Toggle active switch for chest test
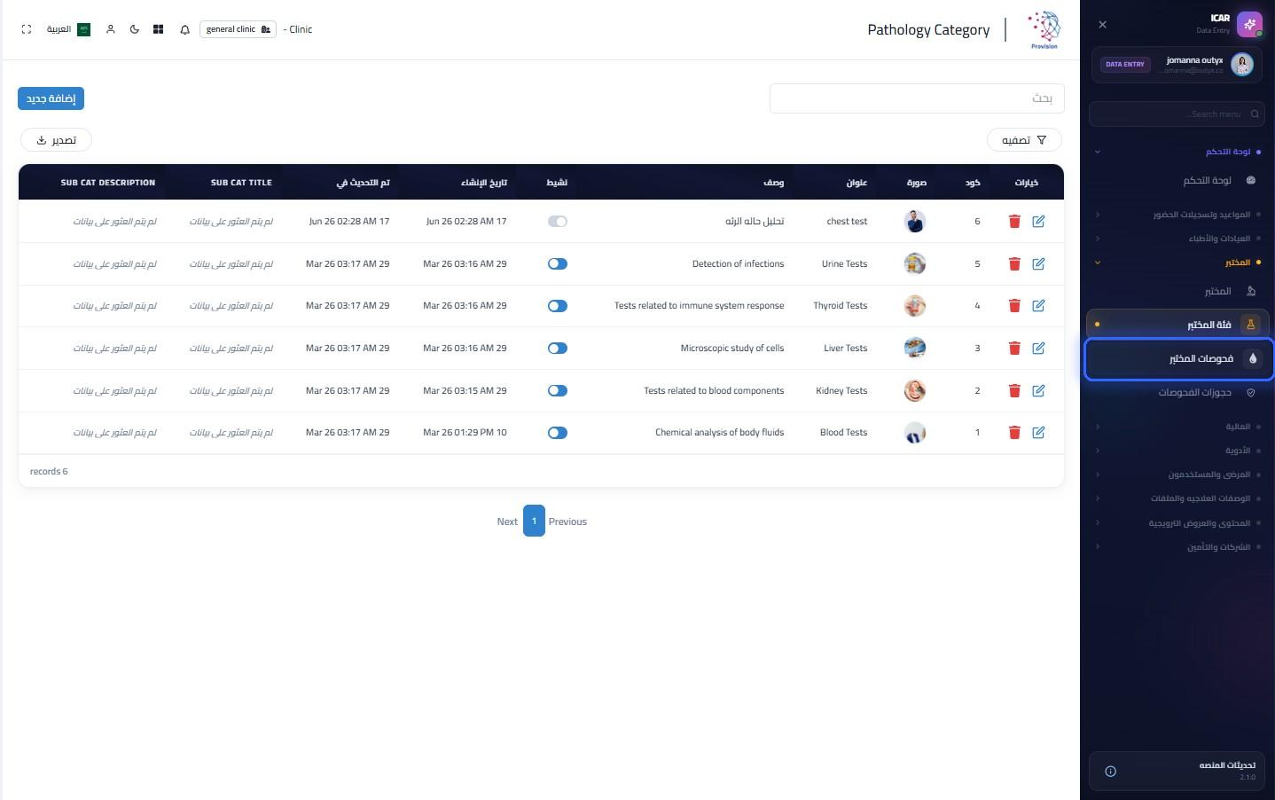This screenshot has height=800, width=1275. click(558, 222)
